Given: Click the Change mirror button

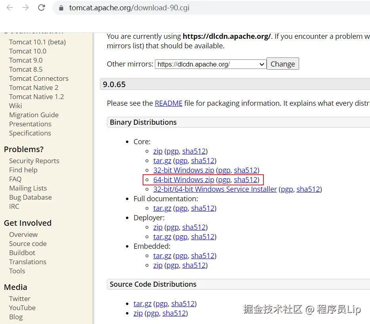Looking at the screenshot, I should point(283,64).
